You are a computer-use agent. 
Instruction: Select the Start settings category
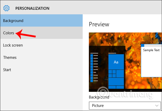tap(7, 70)
